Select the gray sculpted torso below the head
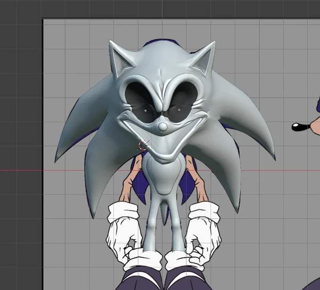The image size is (320, 290). [x=163, y=176]
